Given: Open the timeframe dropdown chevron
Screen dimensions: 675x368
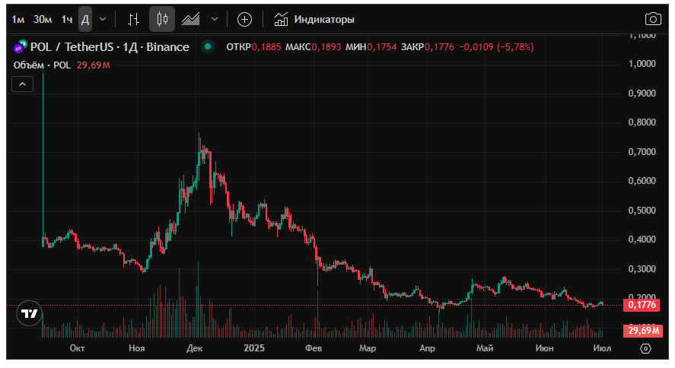Looking at the screenshot, I should click(103, 19).
